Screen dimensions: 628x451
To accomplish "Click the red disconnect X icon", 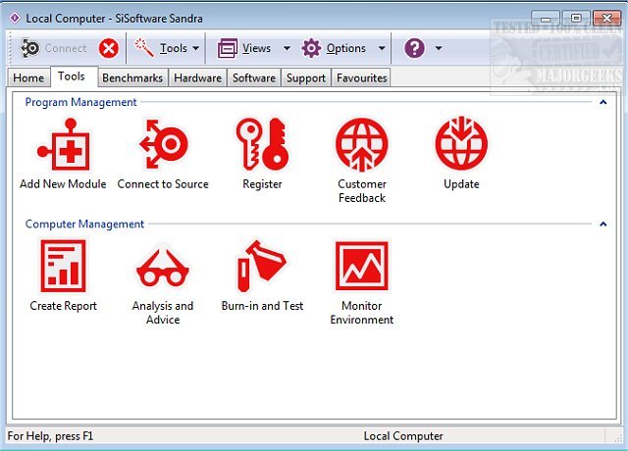I will pos(109,48).
